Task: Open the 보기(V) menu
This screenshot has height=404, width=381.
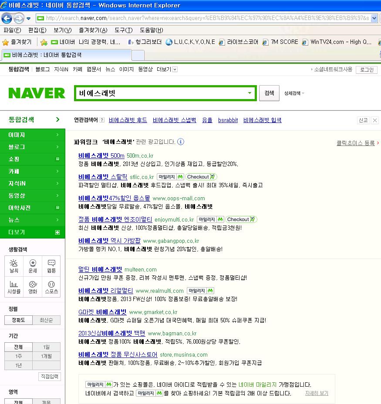Action: coord(63,30)
